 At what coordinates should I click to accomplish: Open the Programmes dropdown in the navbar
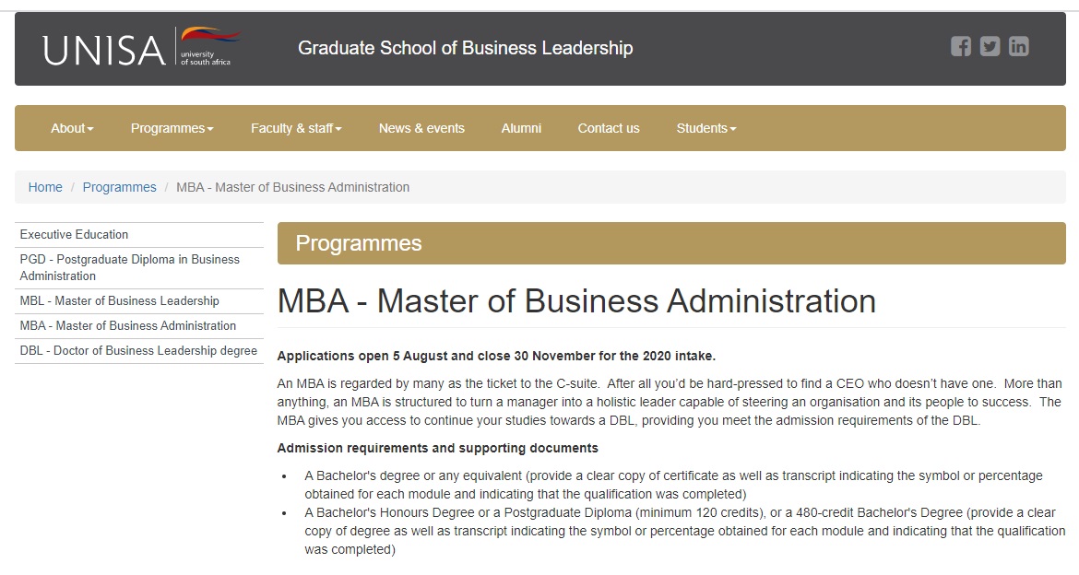[172, 128]
